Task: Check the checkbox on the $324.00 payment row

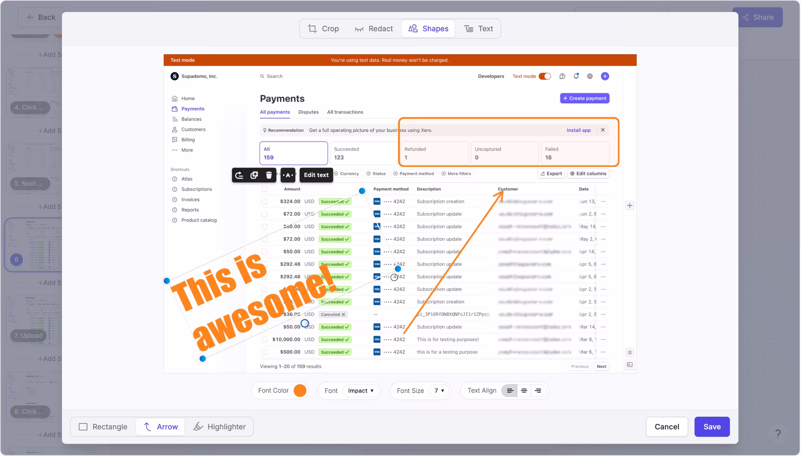Action: coord(264,201)
